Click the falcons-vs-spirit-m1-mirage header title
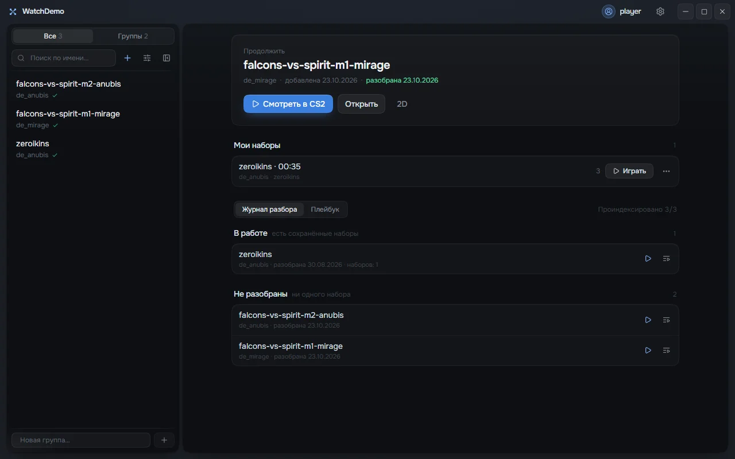735x459 pixels. 316,65
